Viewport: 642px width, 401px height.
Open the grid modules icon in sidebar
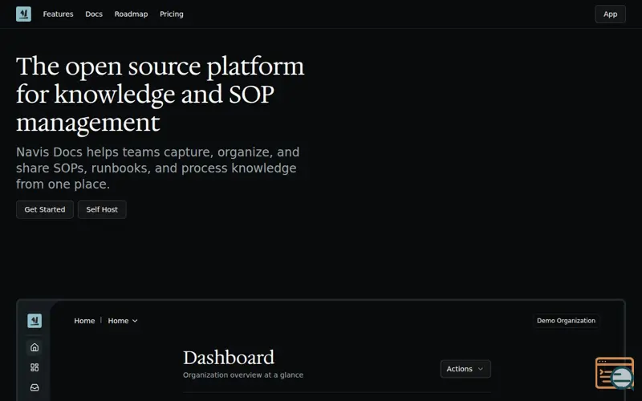click(x=35, y=367)
